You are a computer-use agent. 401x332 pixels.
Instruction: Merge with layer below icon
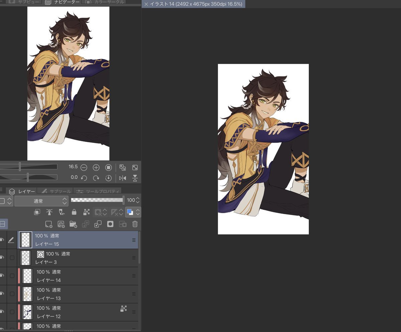[x=98, y=224]
